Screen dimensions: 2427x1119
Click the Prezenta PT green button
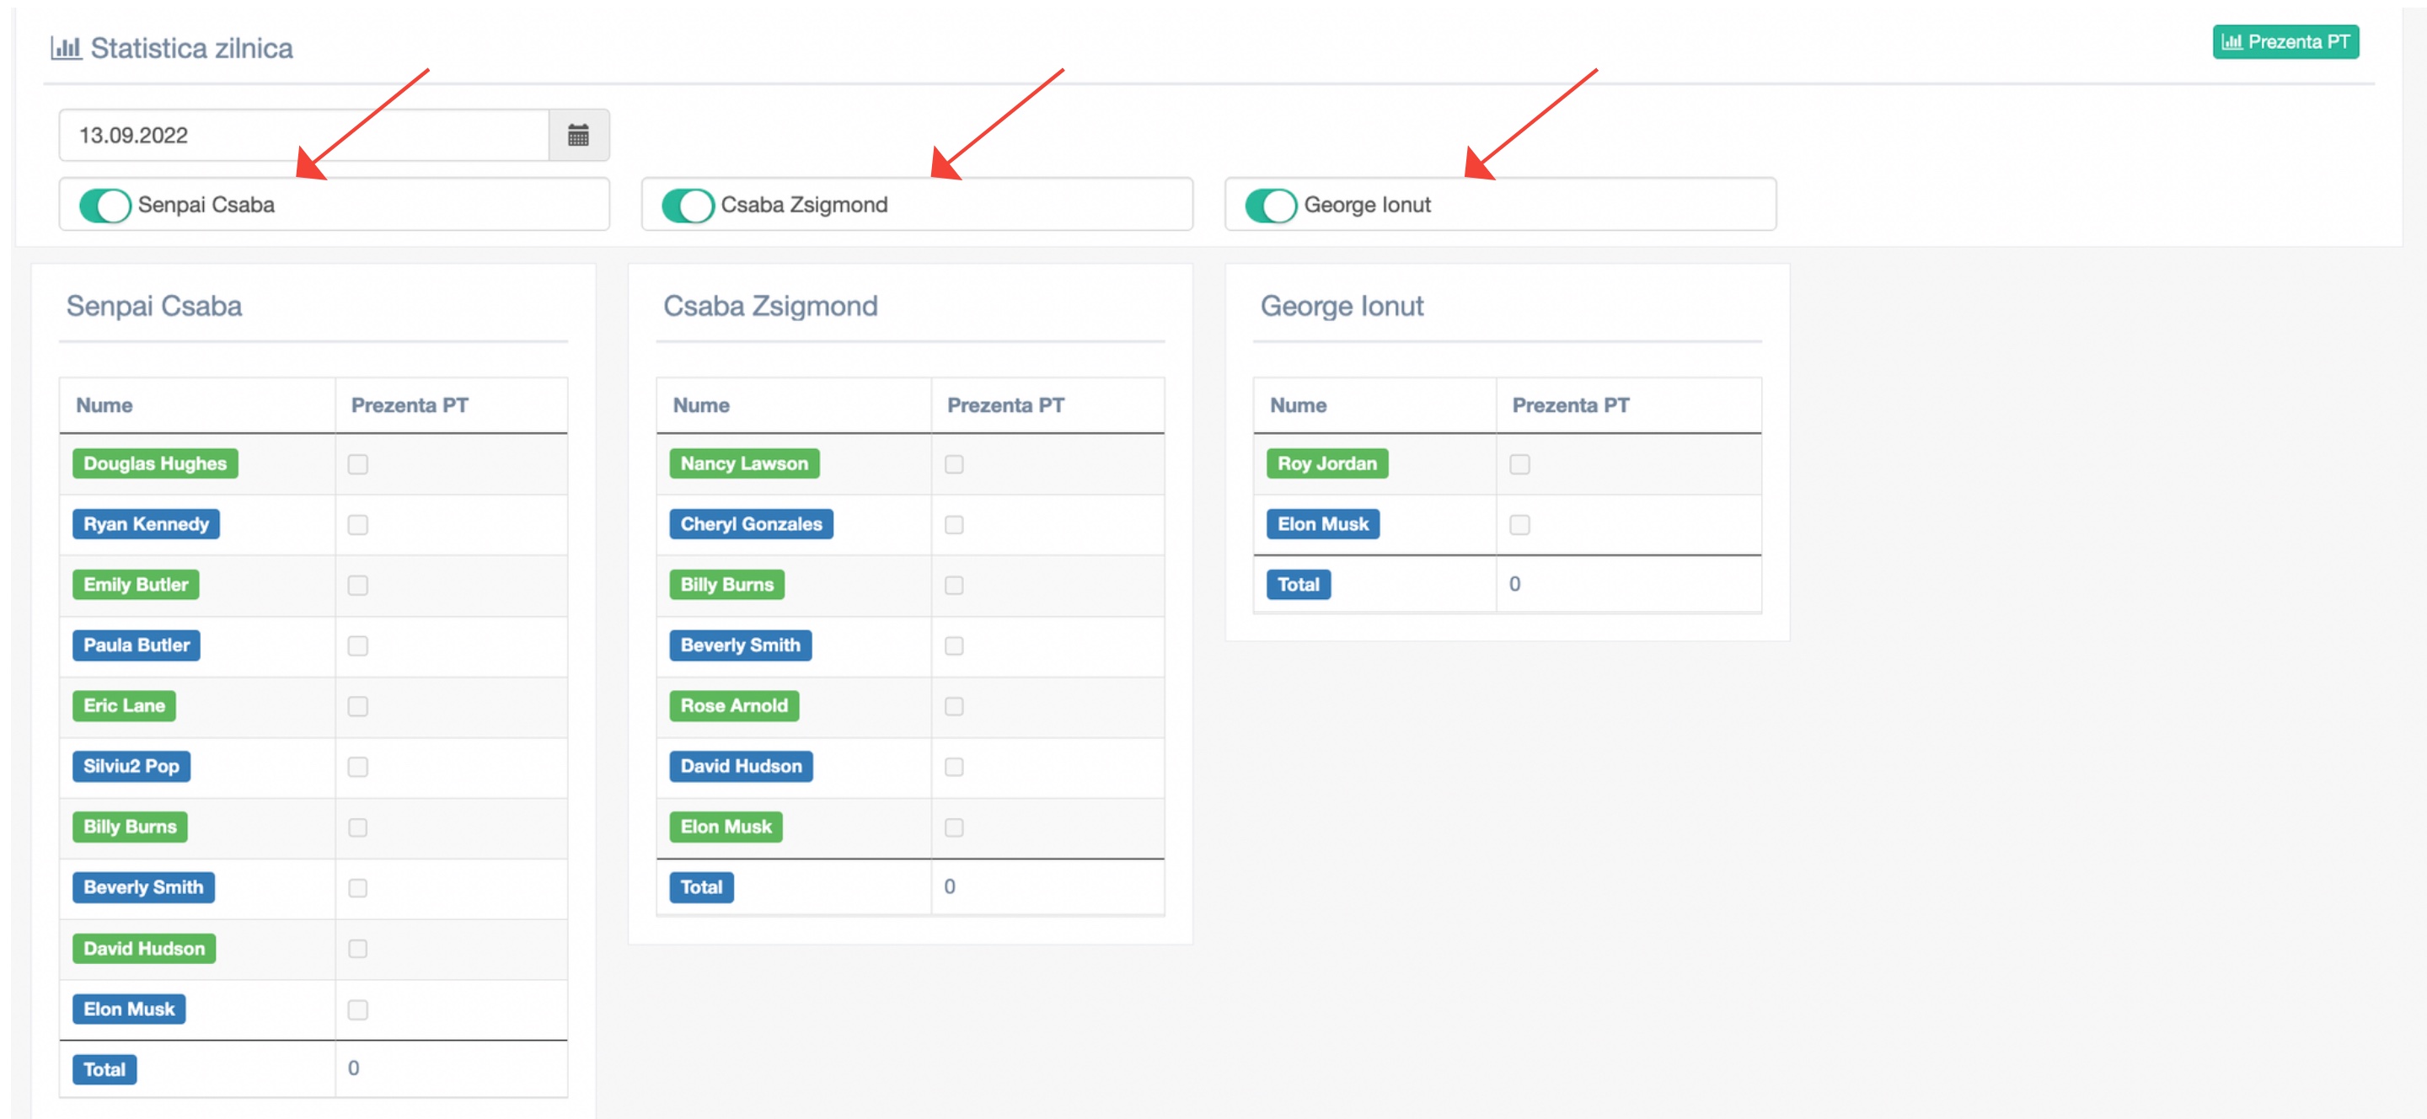(x=2285, y=42)
